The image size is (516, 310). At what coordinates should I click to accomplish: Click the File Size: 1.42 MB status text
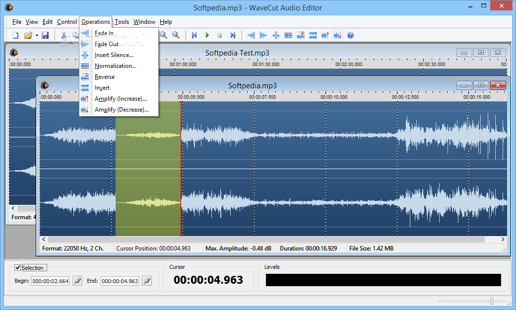(x=371, y=248)
